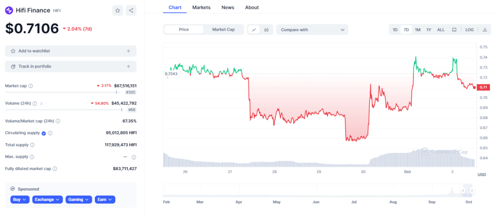Click the #68 volume rank badge

click(132, 110)
